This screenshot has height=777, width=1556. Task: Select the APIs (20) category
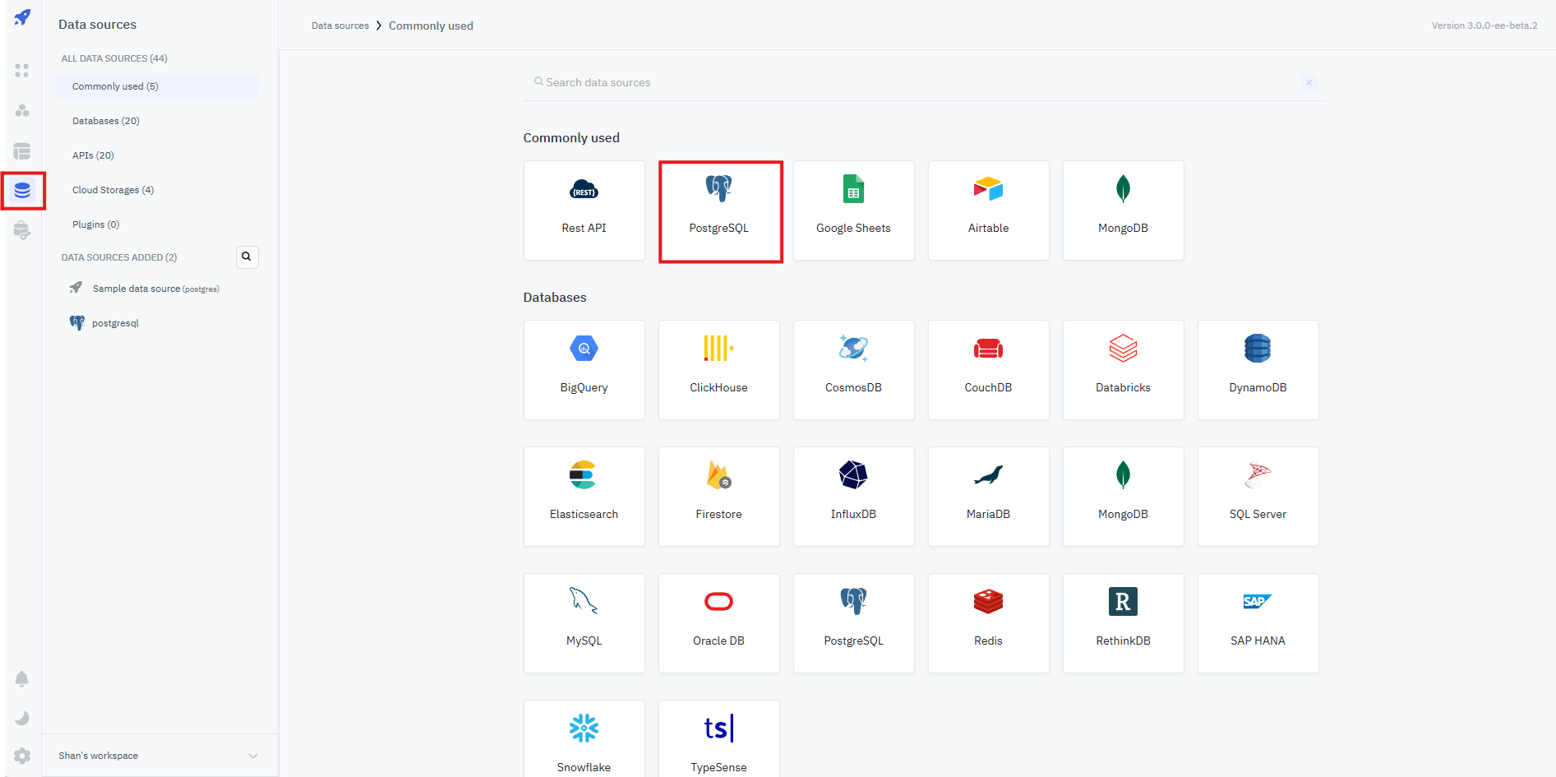pyautogui.click(x=157, y=155)
